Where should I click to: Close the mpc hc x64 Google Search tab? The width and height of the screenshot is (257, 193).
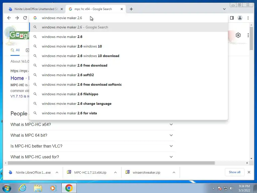[122, 9]
